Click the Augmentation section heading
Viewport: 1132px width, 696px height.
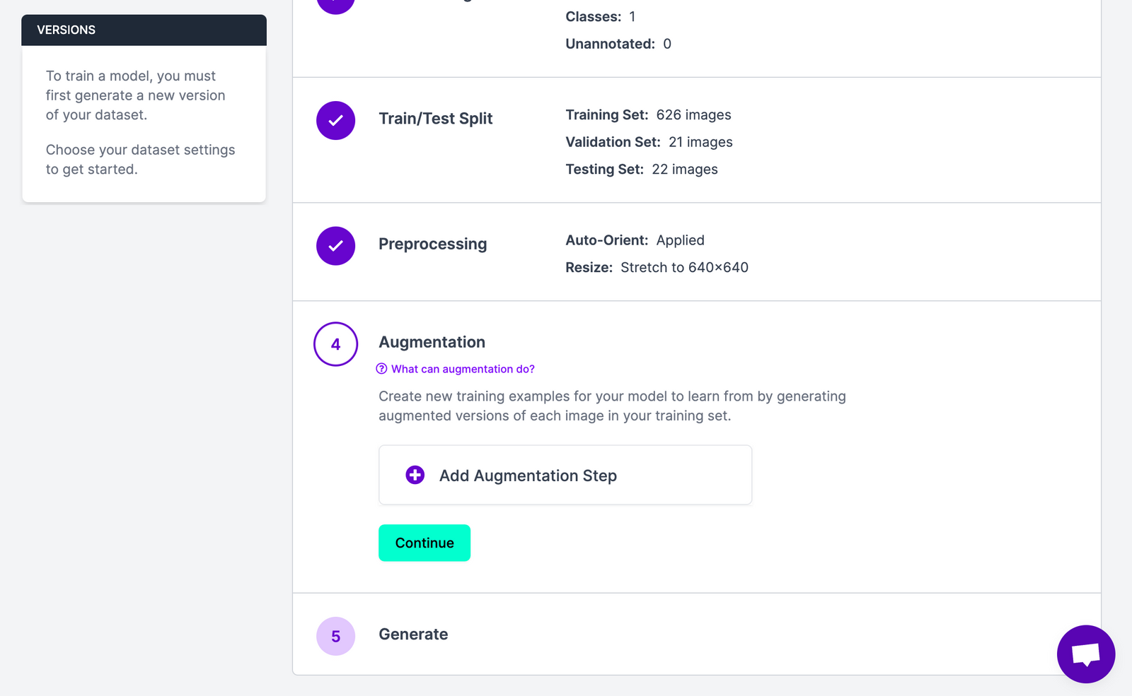tap(432, 342)
